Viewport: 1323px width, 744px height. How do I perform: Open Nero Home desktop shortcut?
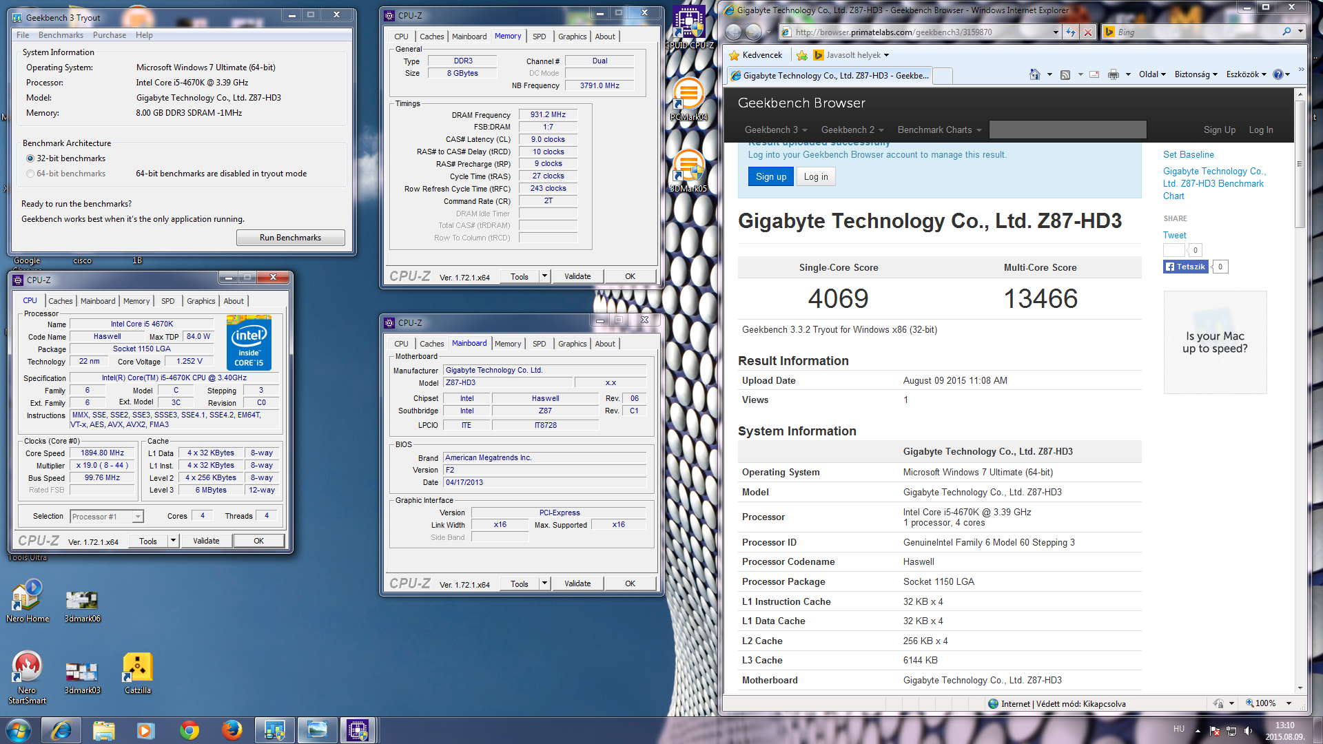28,601
